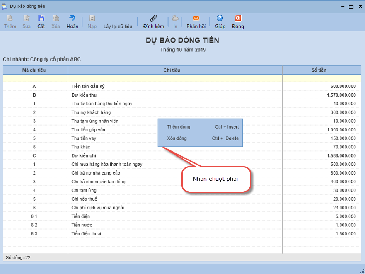Viewport: 365px width, 274px height.
Task: Select the Tiền điện thoại row
Action: (86, 234)
